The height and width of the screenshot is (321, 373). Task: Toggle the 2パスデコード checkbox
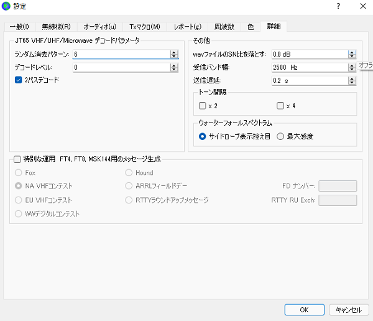[x=18, y=80]
